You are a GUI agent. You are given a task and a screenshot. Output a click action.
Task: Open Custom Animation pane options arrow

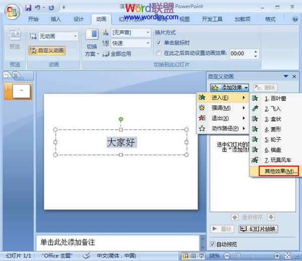286,77
